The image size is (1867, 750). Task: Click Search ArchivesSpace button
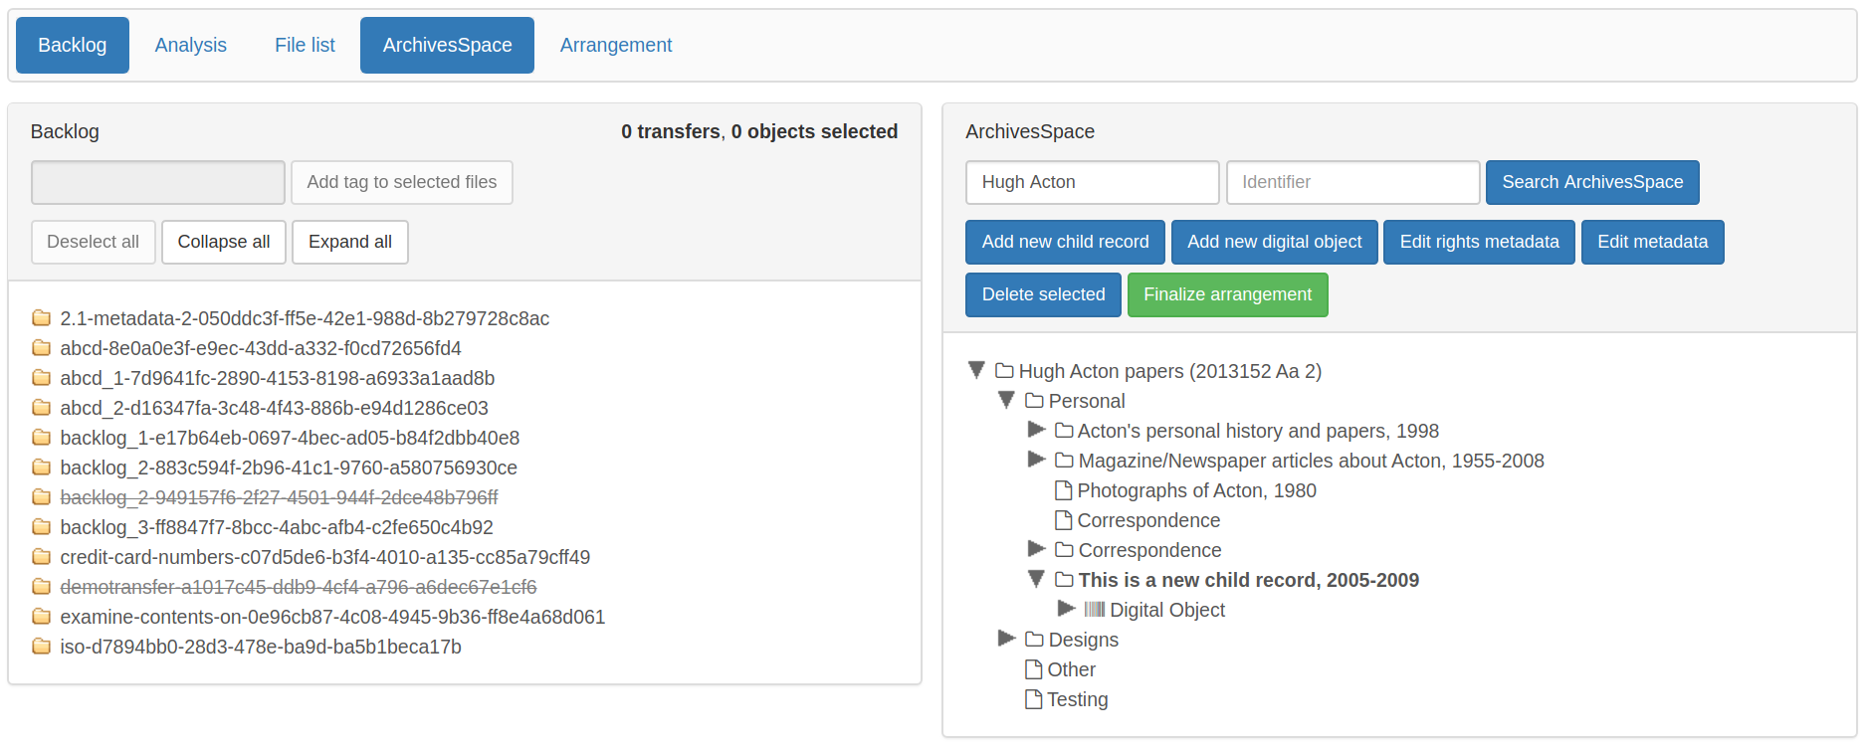coord(1591,182)
